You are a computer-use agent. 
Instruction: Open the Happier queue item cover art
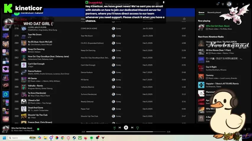coord(201,85)
